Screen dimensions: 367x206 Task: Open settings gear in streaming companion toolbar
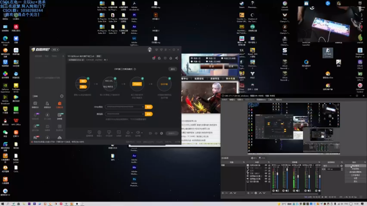(x=161, y=133)
